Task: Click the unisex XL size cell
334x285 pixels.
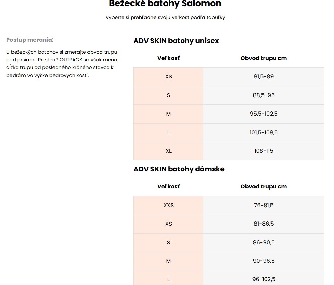Action: 168,151
